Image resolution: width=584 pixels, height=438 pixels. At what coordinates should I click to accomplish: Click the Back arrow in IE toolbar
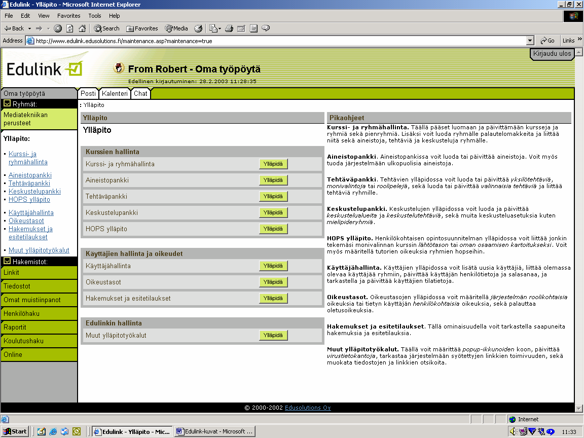14,28
